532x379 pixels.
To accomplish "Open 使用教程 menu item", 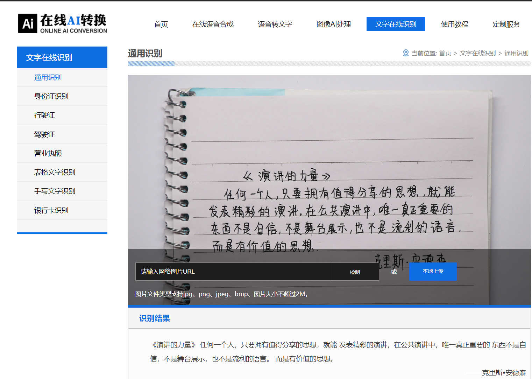I will click(454, 24).
